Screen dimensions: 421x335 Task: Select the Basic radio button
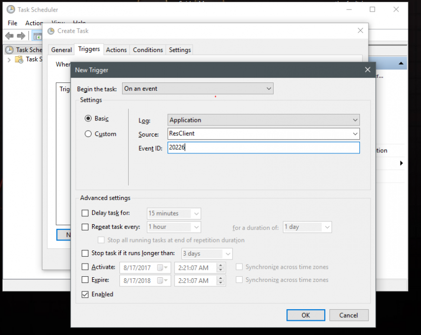88,119
